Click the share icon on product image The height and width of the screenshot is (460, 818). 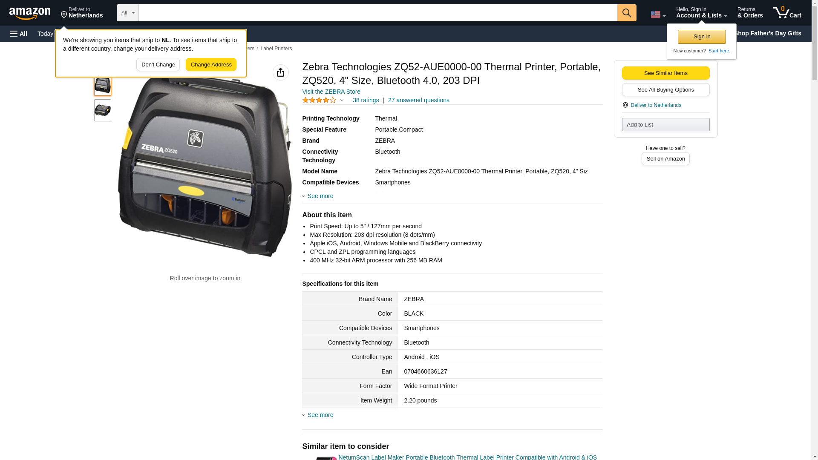pos(280,72)
